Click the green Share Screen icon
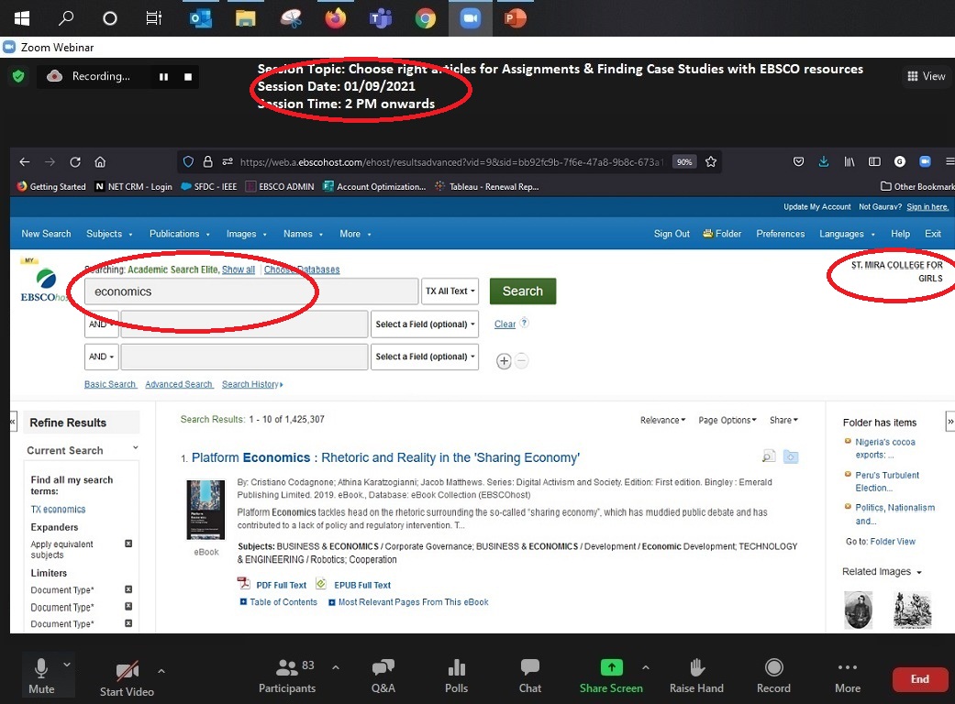This screenshot has width=955, height=704. (x=611, y=668)
